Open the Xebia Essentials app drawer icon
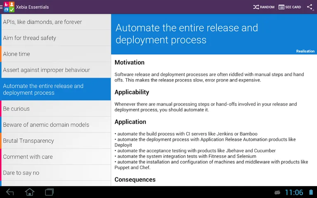The width and height of the screenshot is (317, 198). (x=8, y=7)
